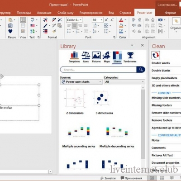Click Document properties in Clean pane
181x181 pixels.
(x=166, y=163)
